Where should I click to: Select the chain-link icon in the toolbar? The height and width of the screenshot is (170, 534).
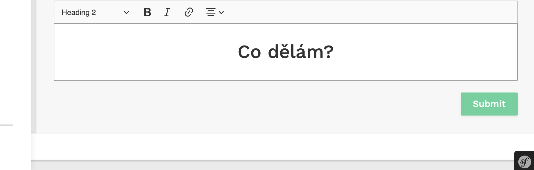[x=189, y=12]
